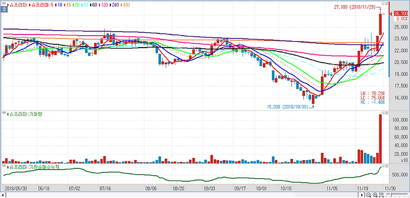This screenshot has height=198, width=410.
Task: Click the 20,000 volume axis label
Action: point(401,154)
